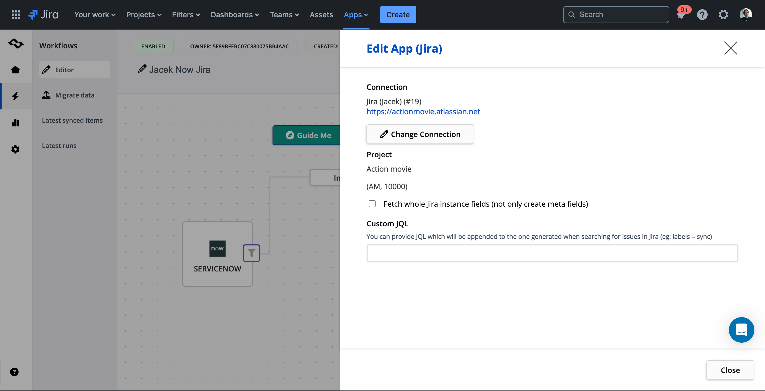Expand the Your work menu
Image resolution: width=765 pixels, height=391 pixels.
[95, 15]
